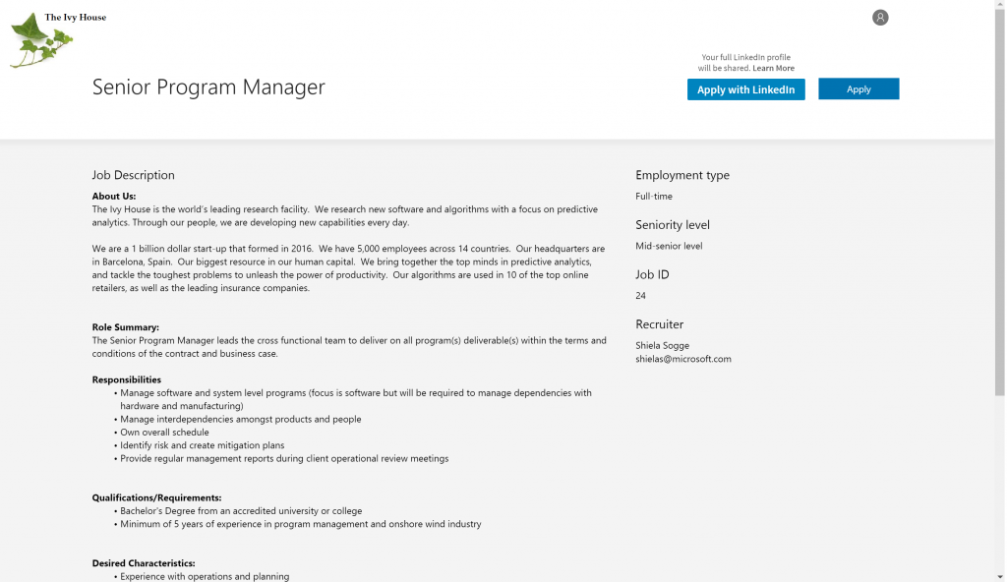
Task: Select the Senior Program Manager title
Action: pyautogui.click(x=208, y=87)
